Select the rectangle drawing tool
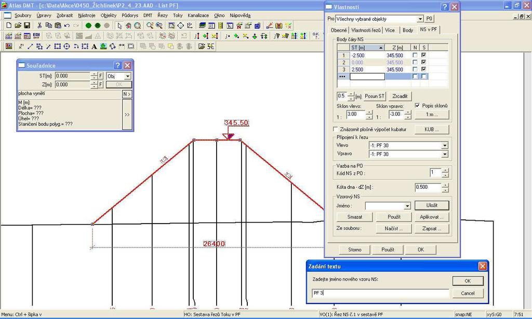This screenshot has height=319, width=532. click(57, 46)
